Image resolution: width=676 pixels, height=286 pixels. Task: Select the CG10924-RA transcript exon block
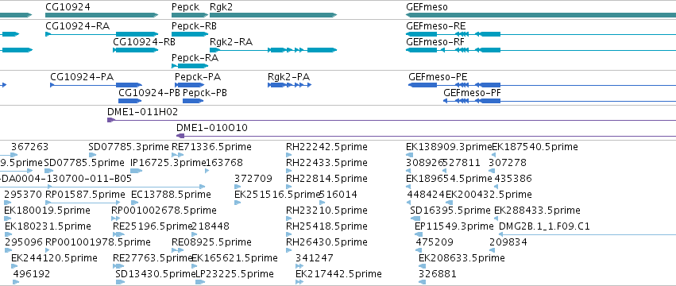click(x=137, y=34)
